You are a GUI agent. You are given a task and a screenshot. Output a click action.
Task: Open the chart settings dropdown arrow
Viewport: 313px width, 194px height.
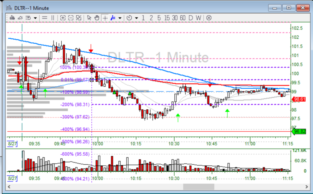tap(35, 18)
